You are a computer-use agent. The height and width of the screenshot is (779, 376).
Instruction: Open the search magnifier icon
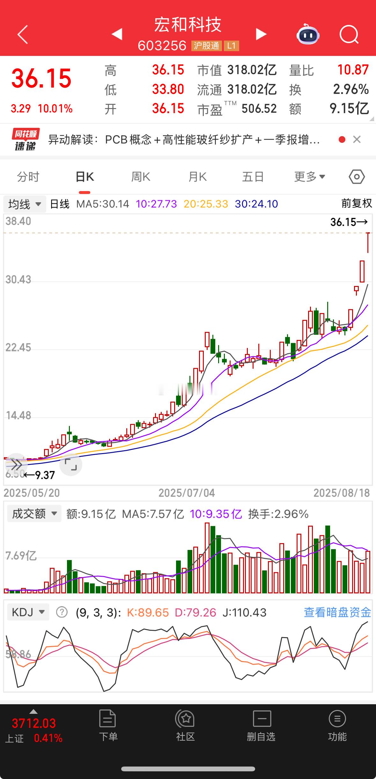pyautogui.click(x=349, y=34)
